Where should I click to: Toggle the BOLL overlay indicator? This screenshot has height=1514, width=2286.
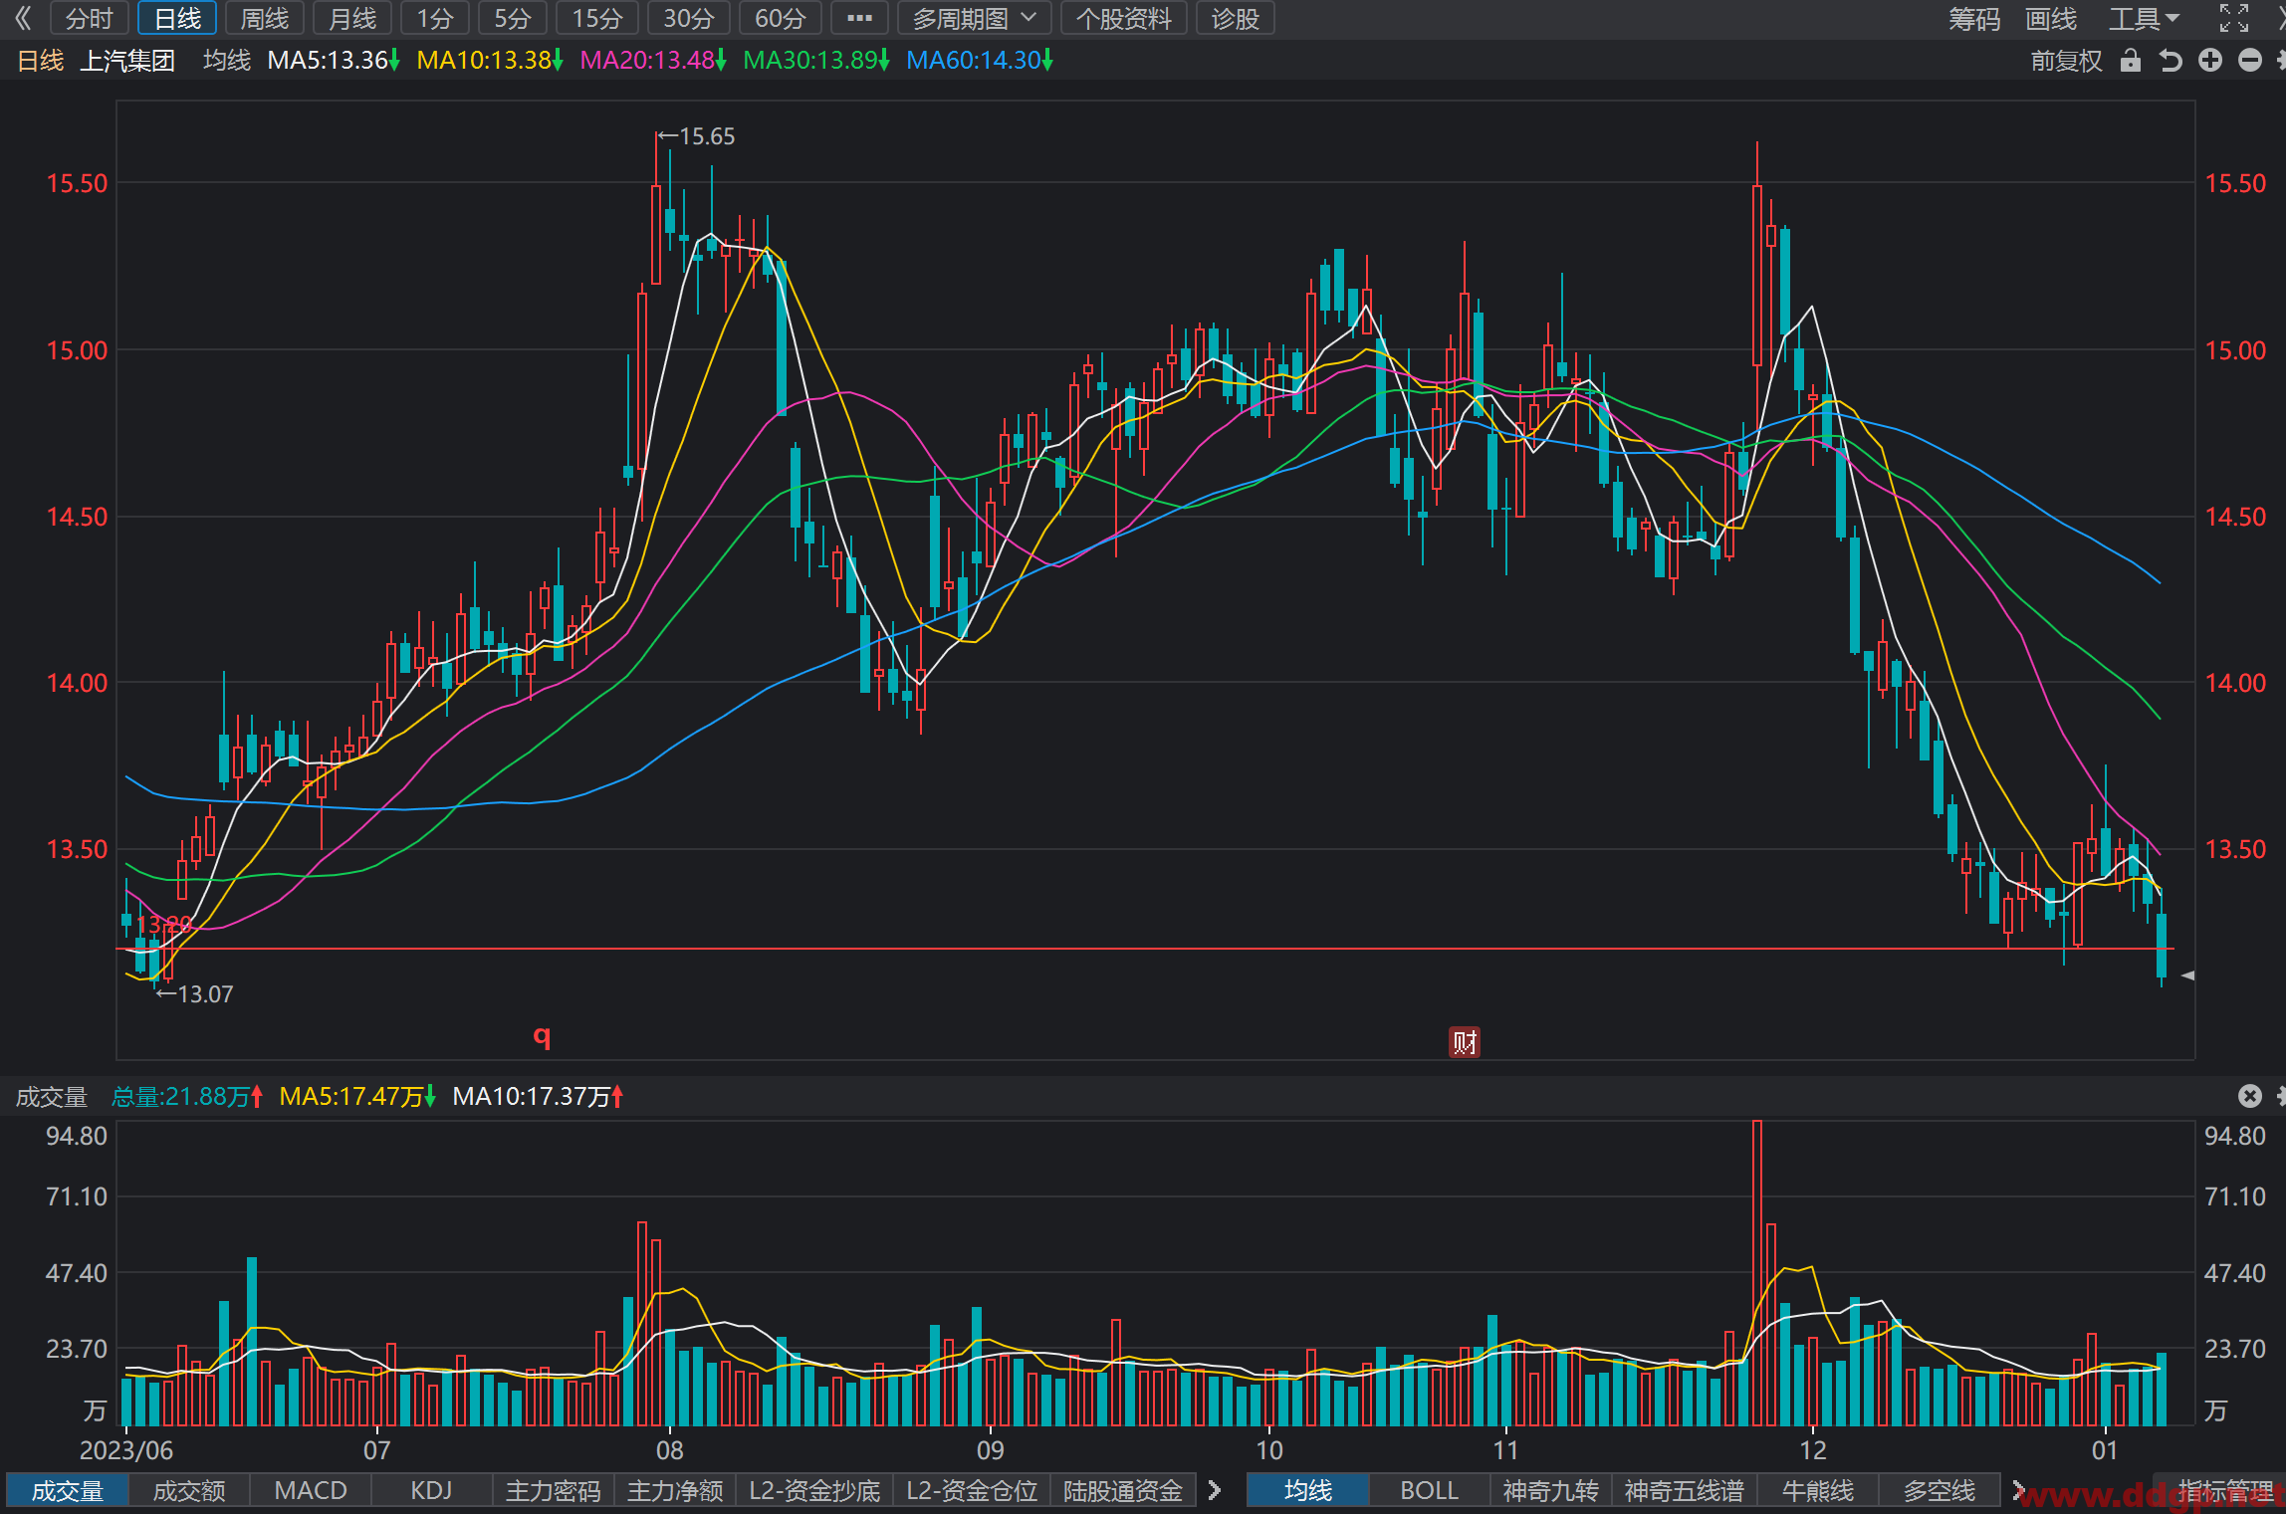point(1429,1490)
